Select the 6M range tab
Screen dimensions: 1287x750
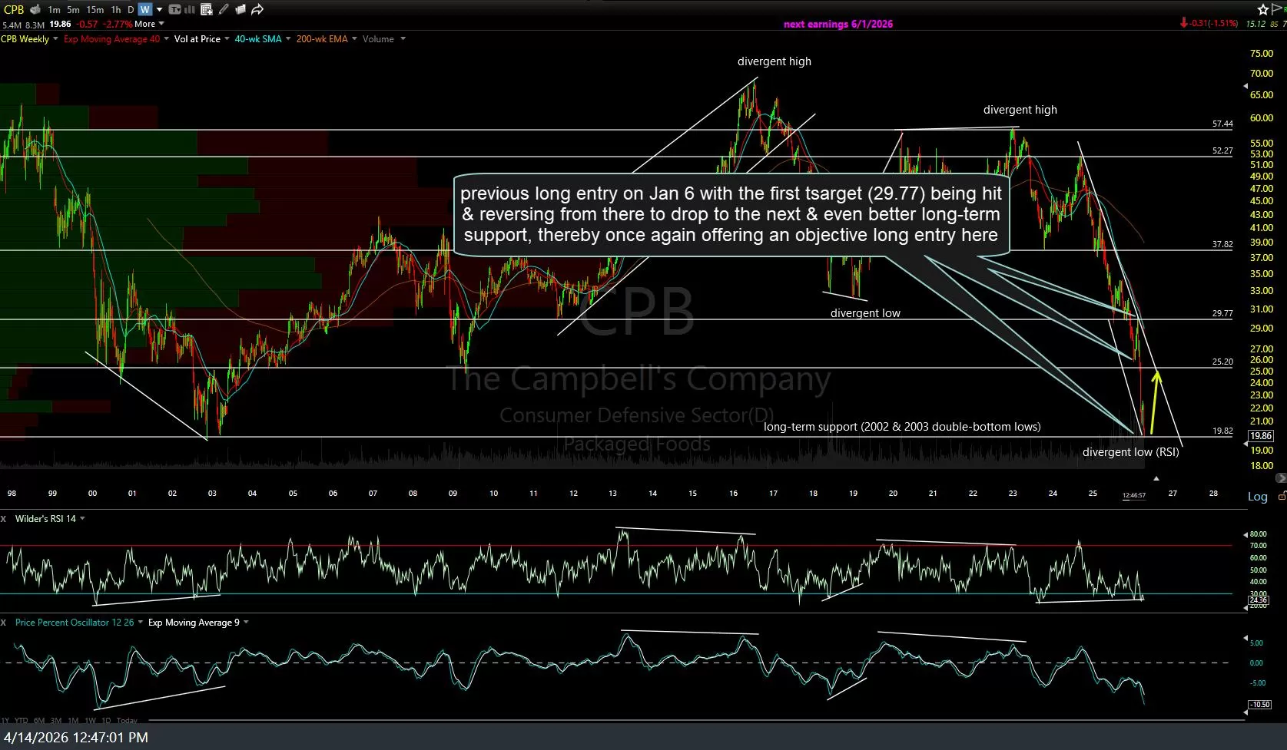click(39, 721)
